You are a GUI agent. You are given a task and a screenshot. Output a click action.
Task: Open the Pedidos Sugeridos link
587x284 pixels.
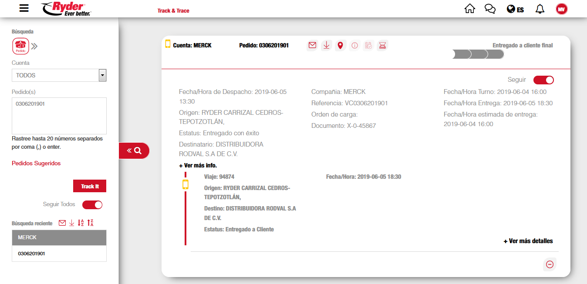coord(36,163)
